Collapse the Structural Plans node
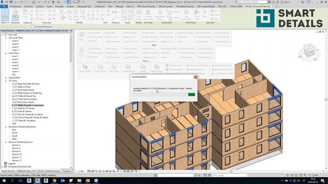This screenshot has height=184, width=328. pos(6,38)
